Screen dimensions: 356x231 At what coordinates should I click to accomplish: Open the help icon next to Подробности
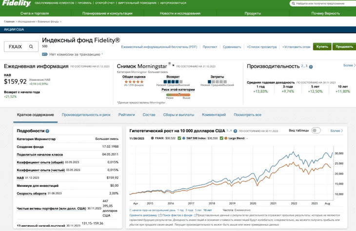point(47,131)
